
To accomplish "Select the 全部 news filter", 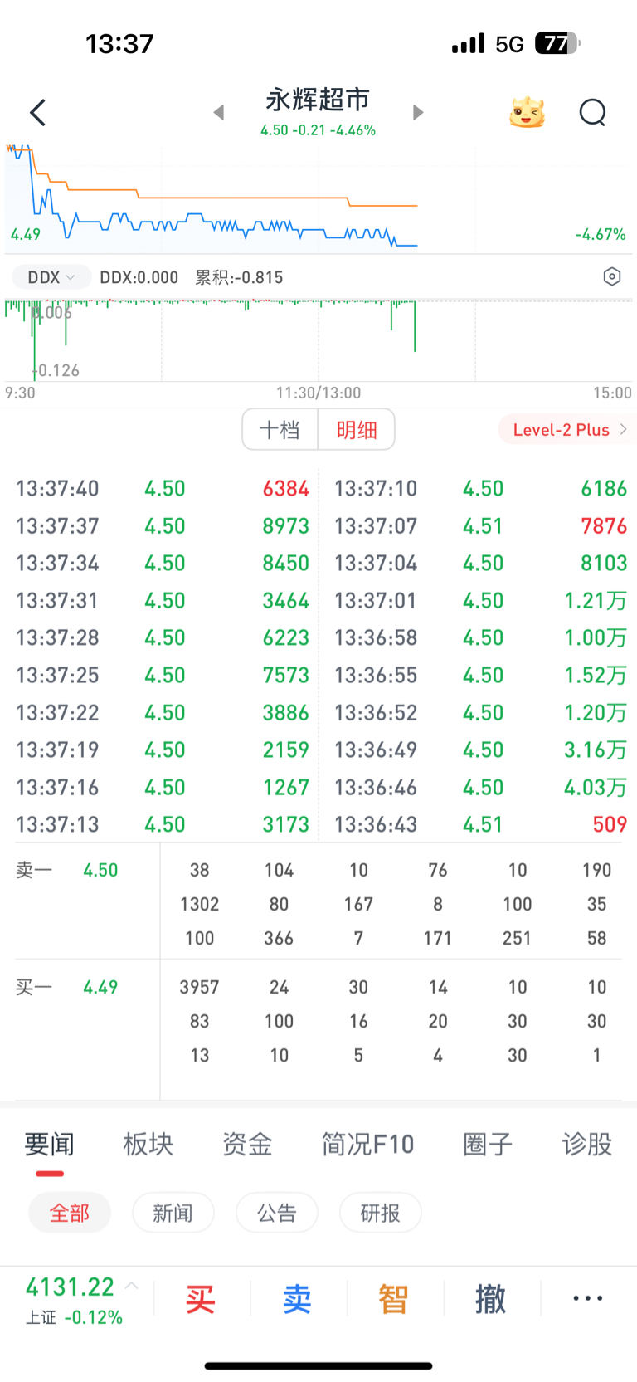I will coord(70,1214).
